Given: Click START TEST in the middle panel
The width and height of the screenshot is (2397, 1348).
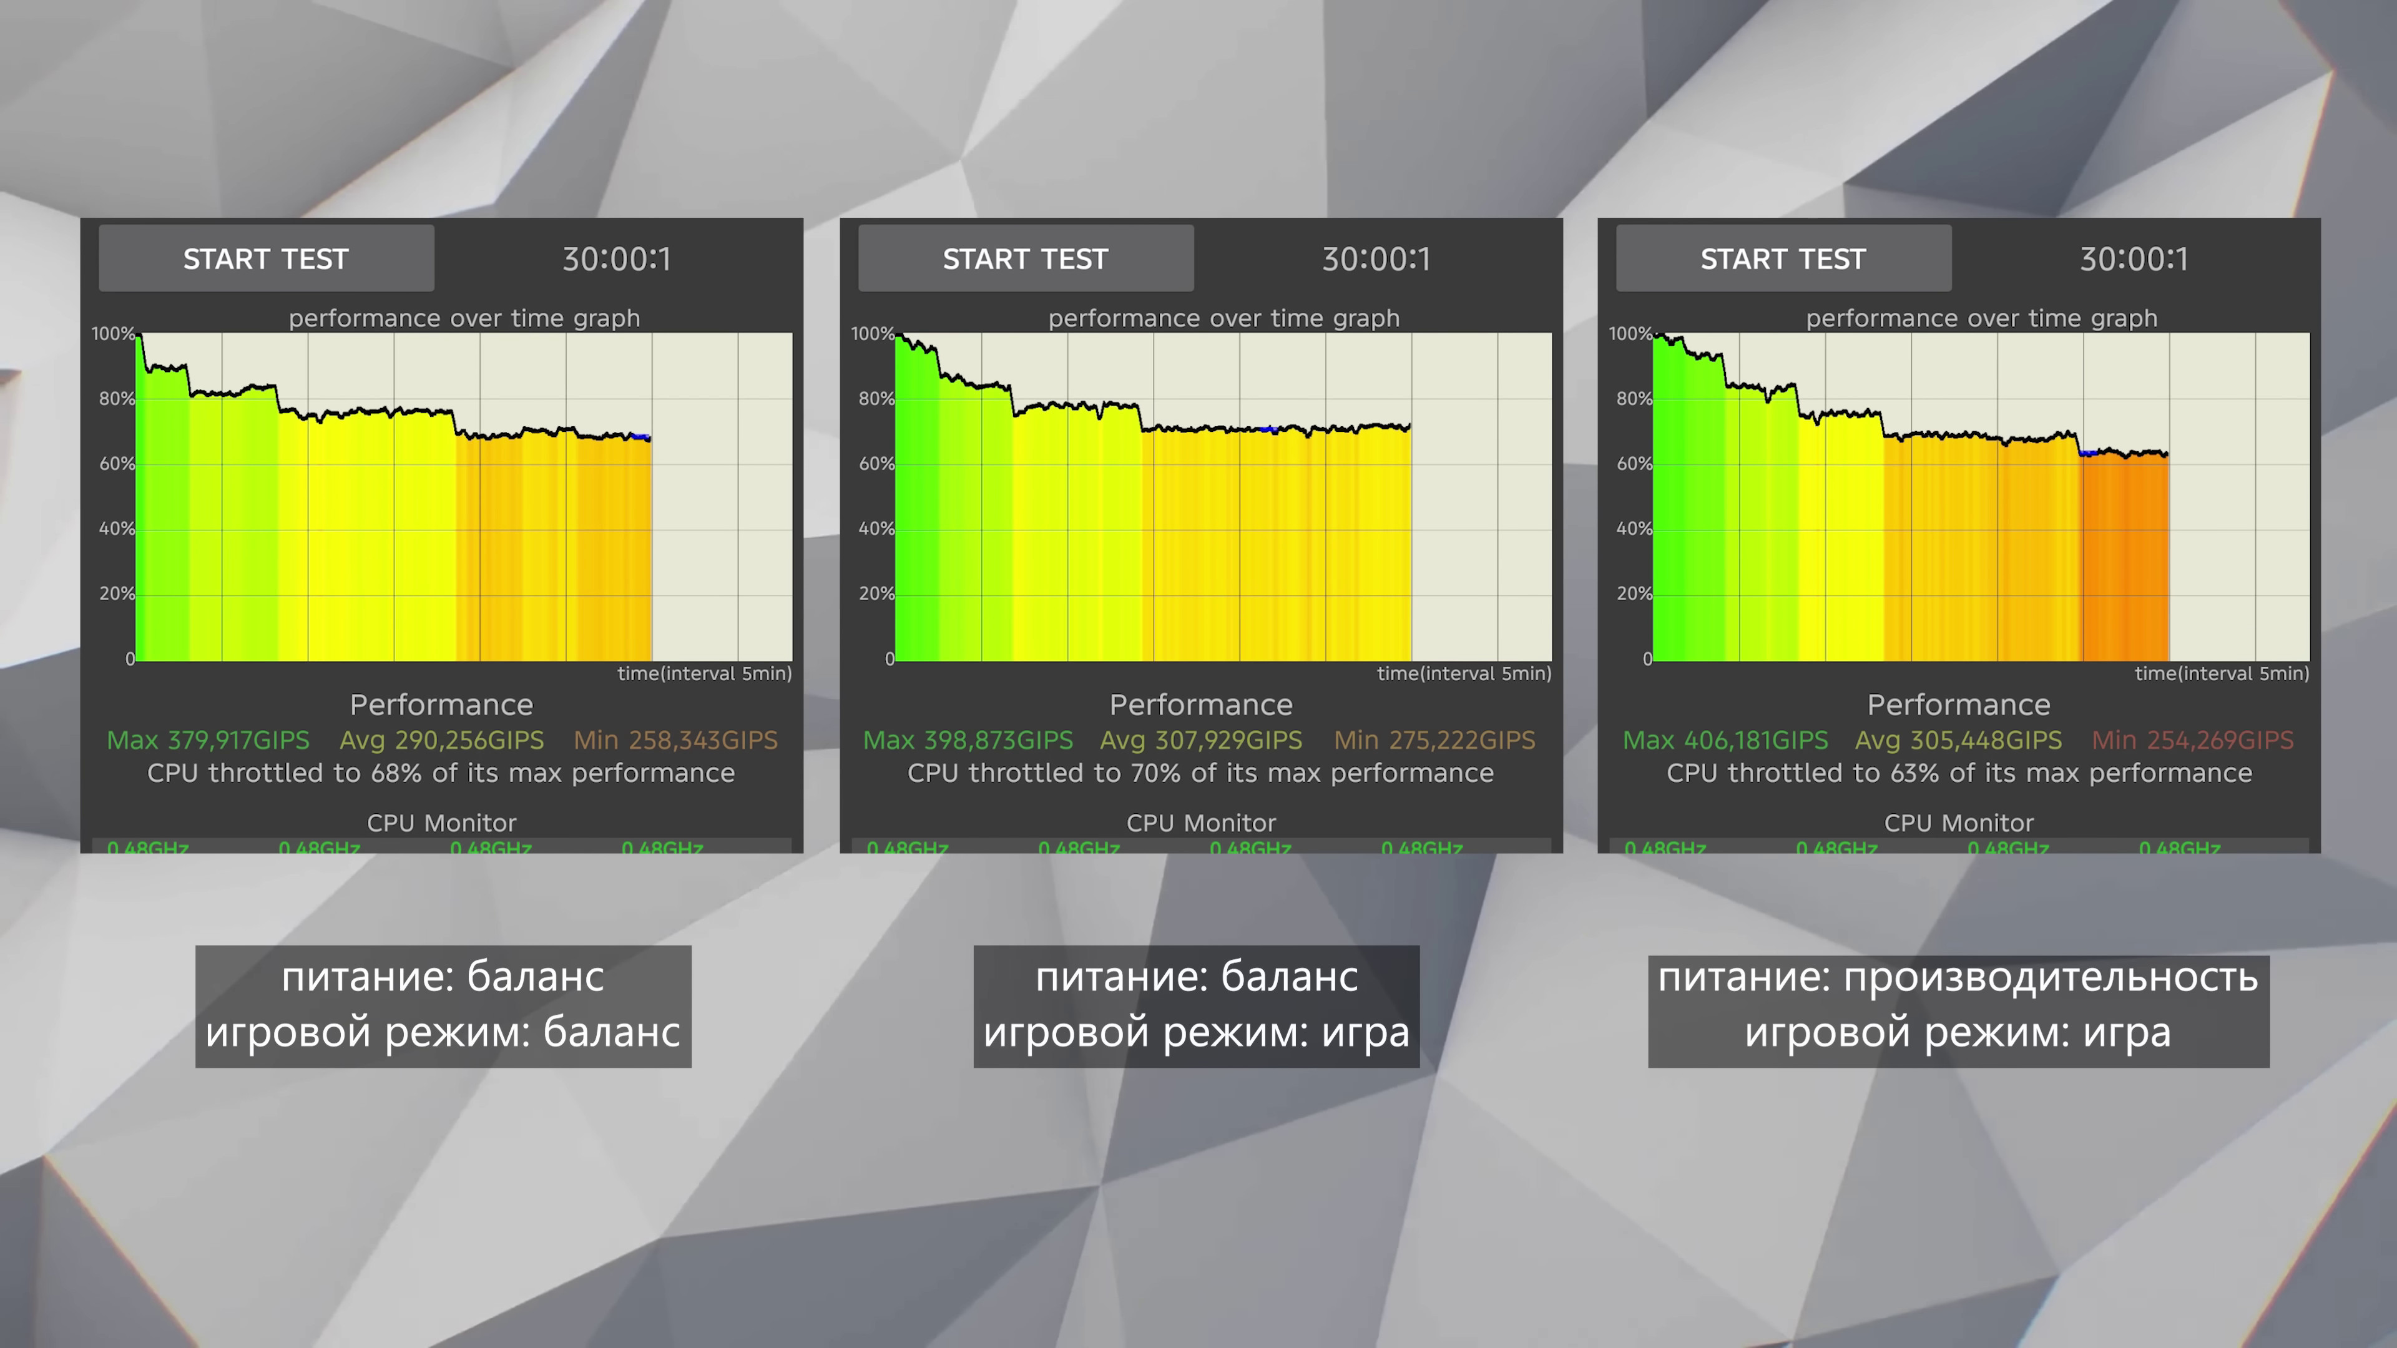Looking at the screenshot, I should point(1026,258).
